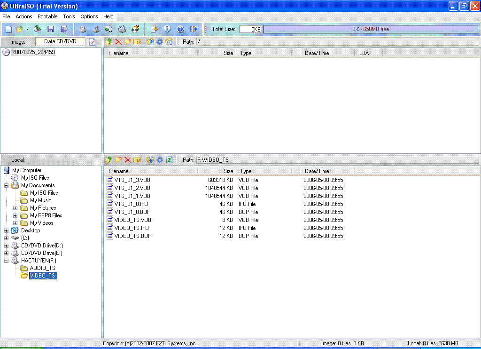Sort local list by Size column header
Image resolution: width=481 pixels, height=349 pixels.
[x=216, y=171]
